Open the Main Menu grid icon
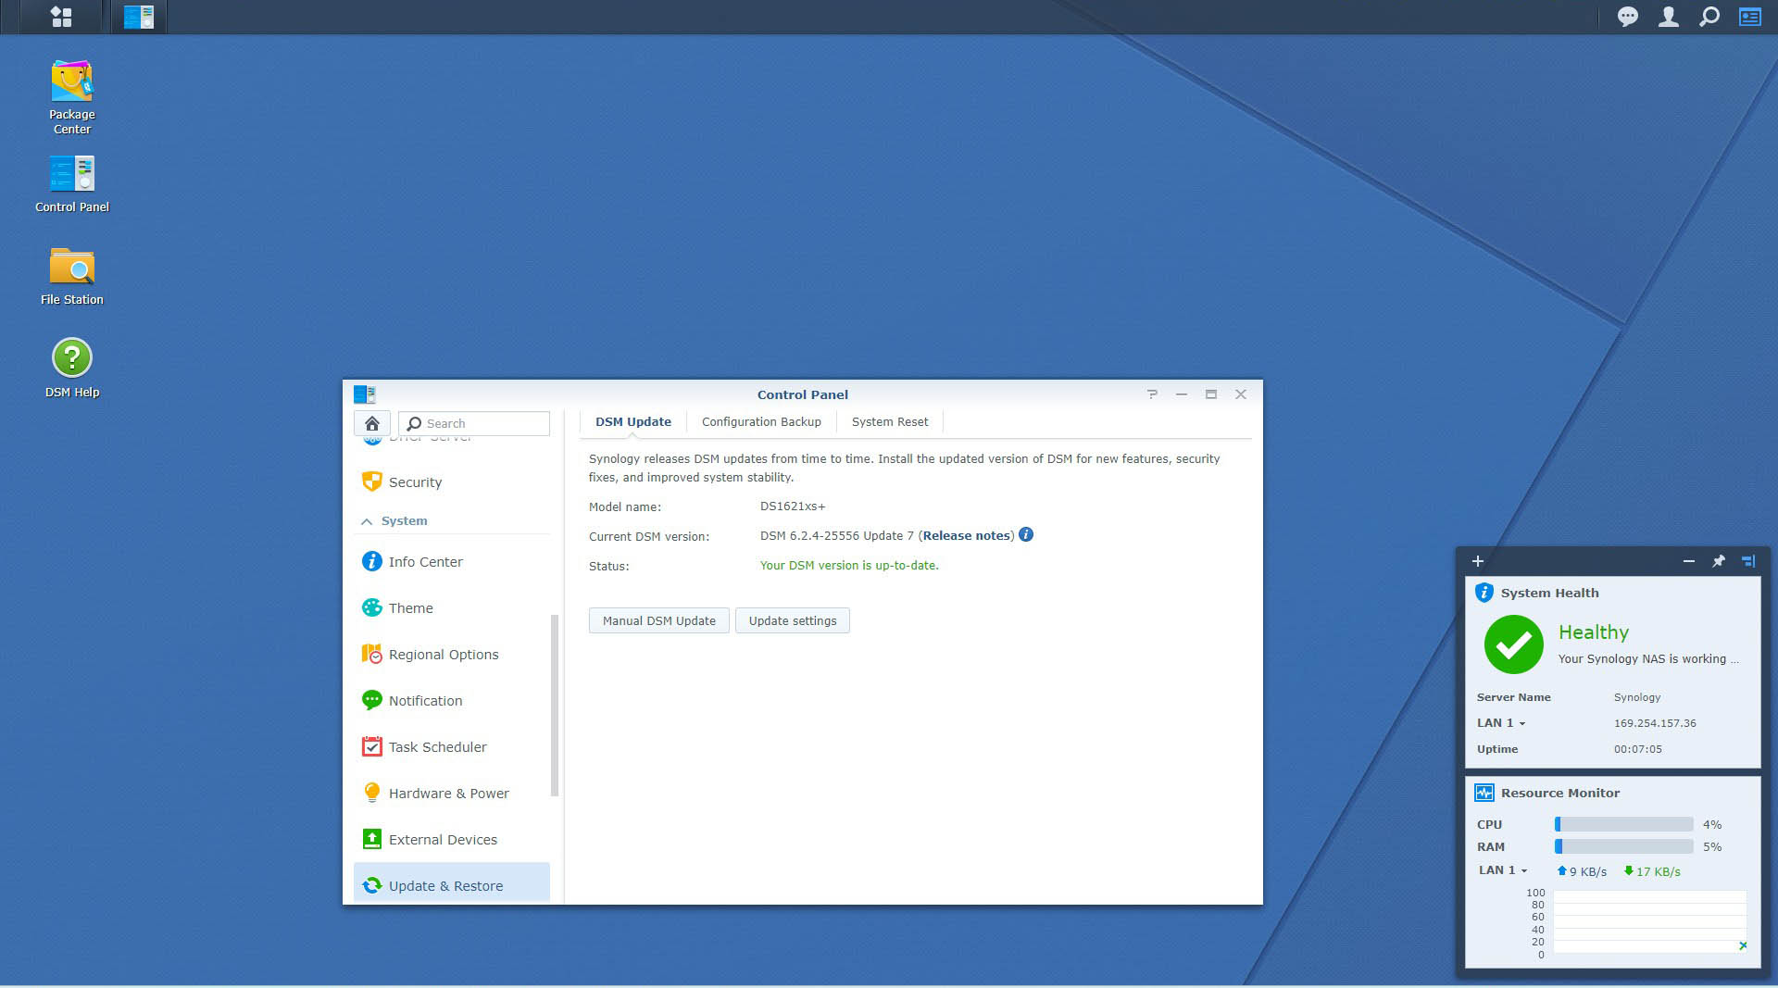The height and width of the screenshot is (988, 1778). pyautogui.click(x=61, y=17)
